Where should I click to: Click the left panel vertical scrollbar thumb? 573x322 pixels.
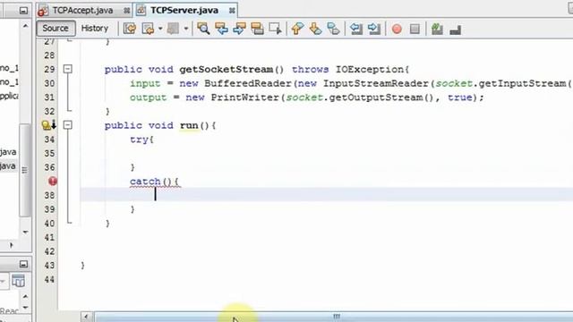pyautogui.click(x=25, y=170)
